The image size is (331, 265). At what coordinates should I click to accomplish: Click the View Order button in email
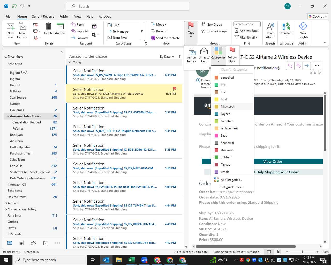click(273, 161)
